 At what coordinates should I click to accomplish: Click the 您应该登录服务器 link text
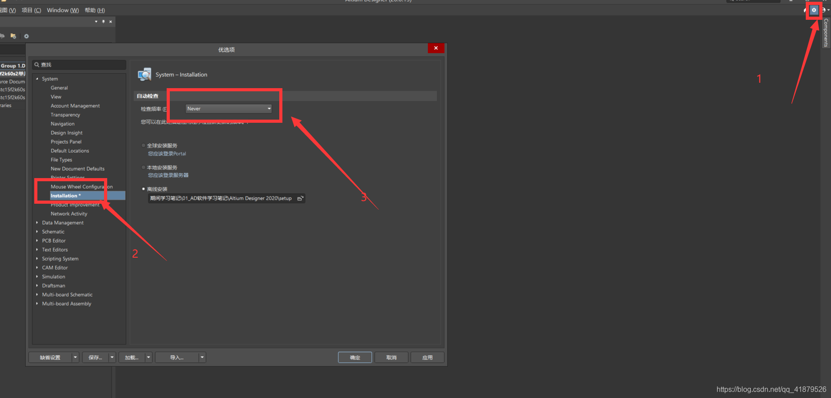pos(168,175)
